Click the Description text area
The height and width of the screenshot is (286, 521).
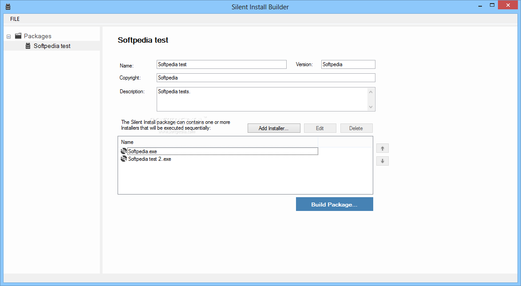pos(262,99)
